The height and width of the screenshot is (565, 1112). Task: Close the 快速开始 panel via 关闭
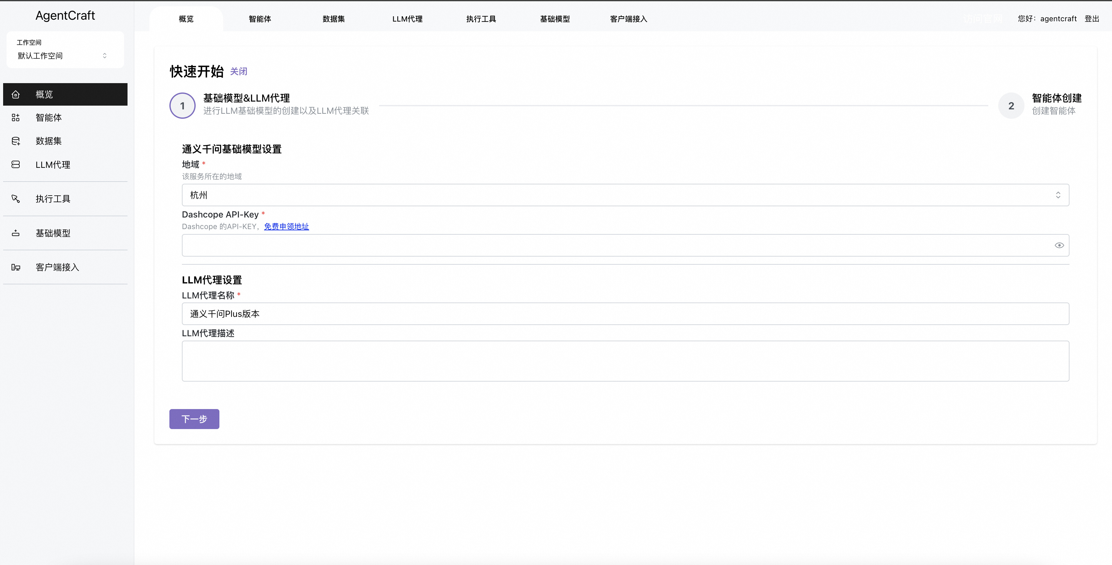click(x=239, y=72)
